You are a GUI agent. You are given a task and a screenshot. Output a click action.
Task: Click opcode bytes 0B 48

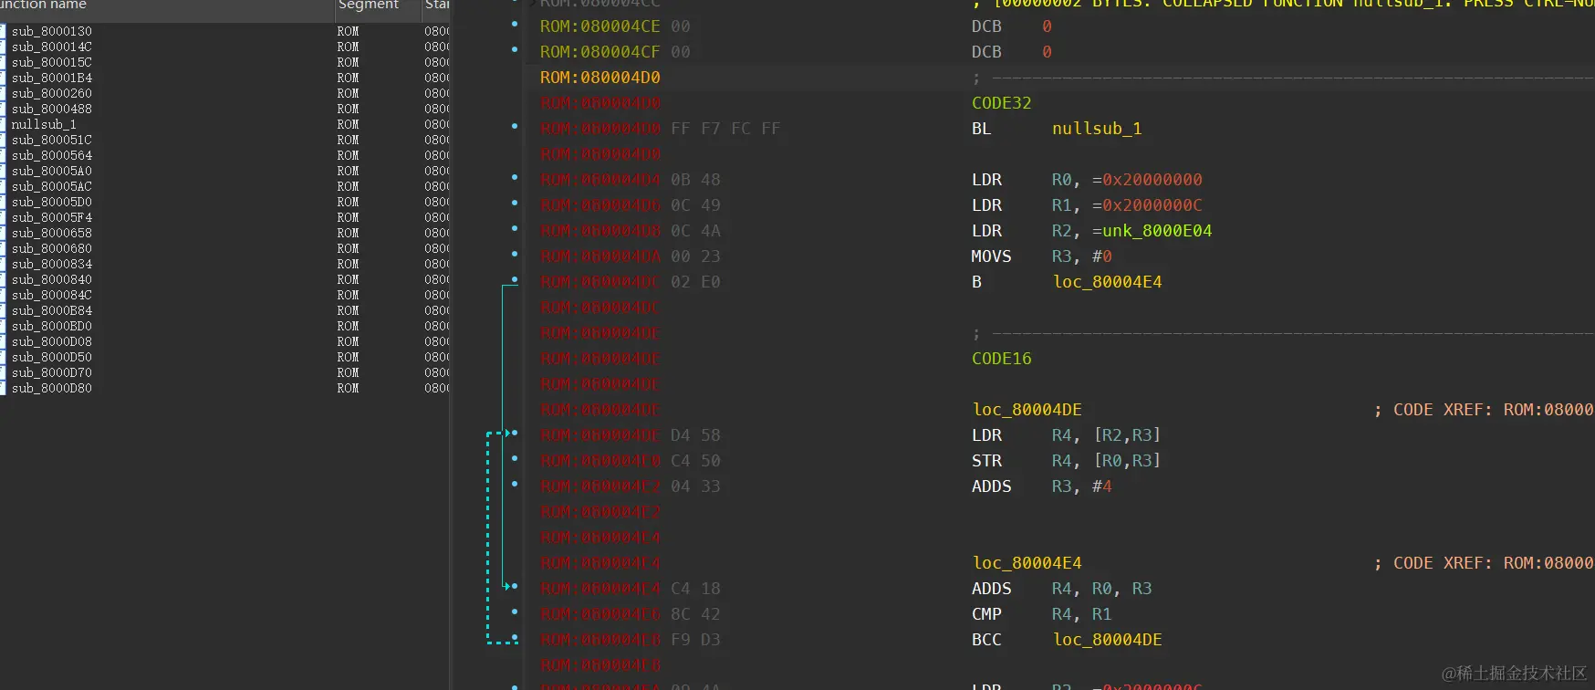coord(695,180)
